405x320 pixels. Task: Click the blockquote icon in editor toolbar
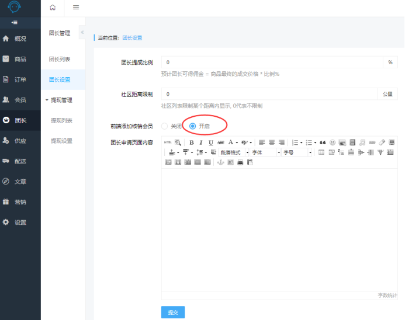(x=323, y=142)
